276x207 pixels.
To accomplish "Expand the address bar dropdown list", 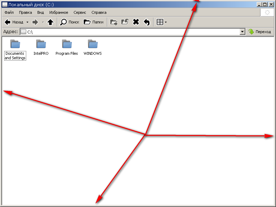I will [x=242, y=32].
